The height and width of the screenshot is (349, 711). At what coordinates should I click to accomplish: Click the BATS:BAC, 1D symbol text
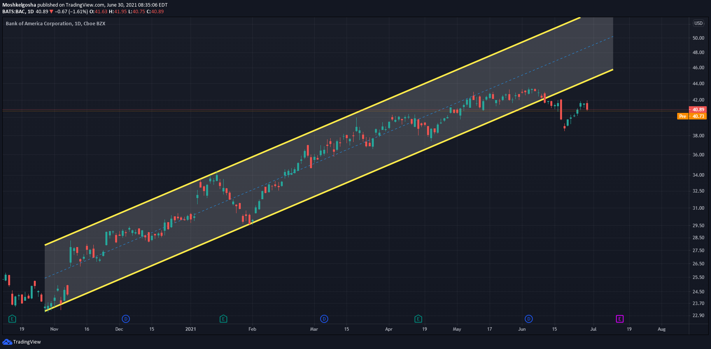click(x=18, y=12)
